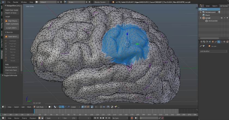Screen dimensions: 229x120
Task: Toggle the timeline record keyframe button
Action: pyautogui.click(x=132, y=118)
